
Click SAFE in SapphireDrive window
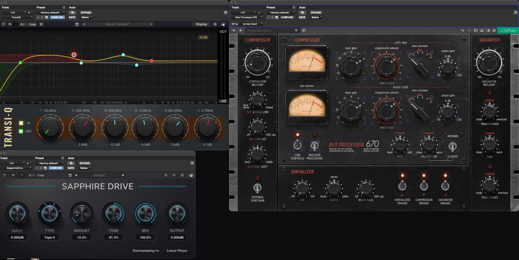pyautogui.click(x=71, y=168)
